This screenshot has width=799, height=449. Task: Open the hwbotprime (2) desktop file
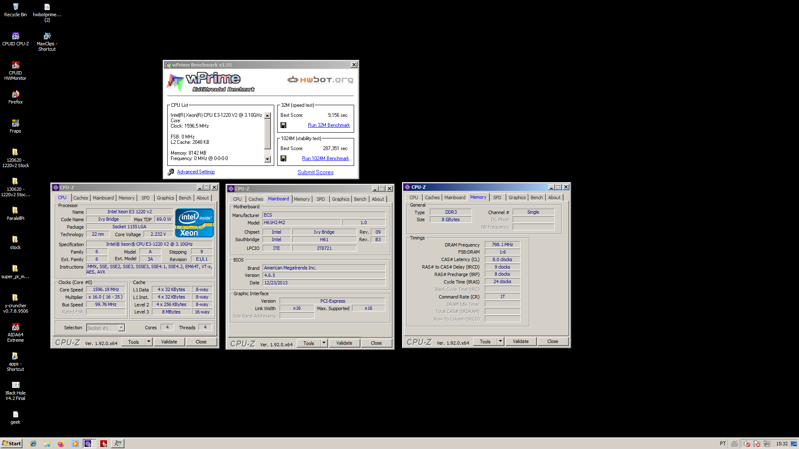click(47, 12)
